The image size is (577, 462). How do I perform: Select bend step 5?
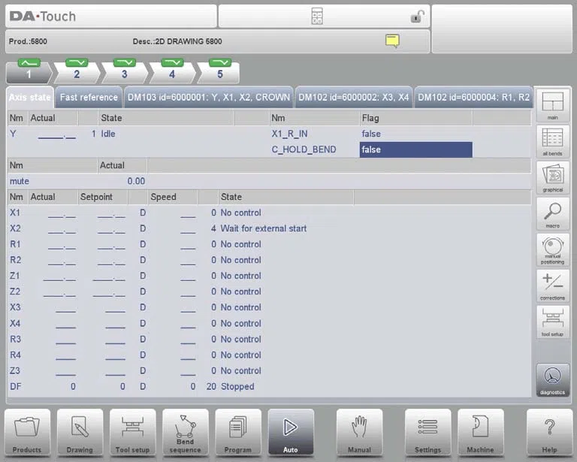click(219, 71)
